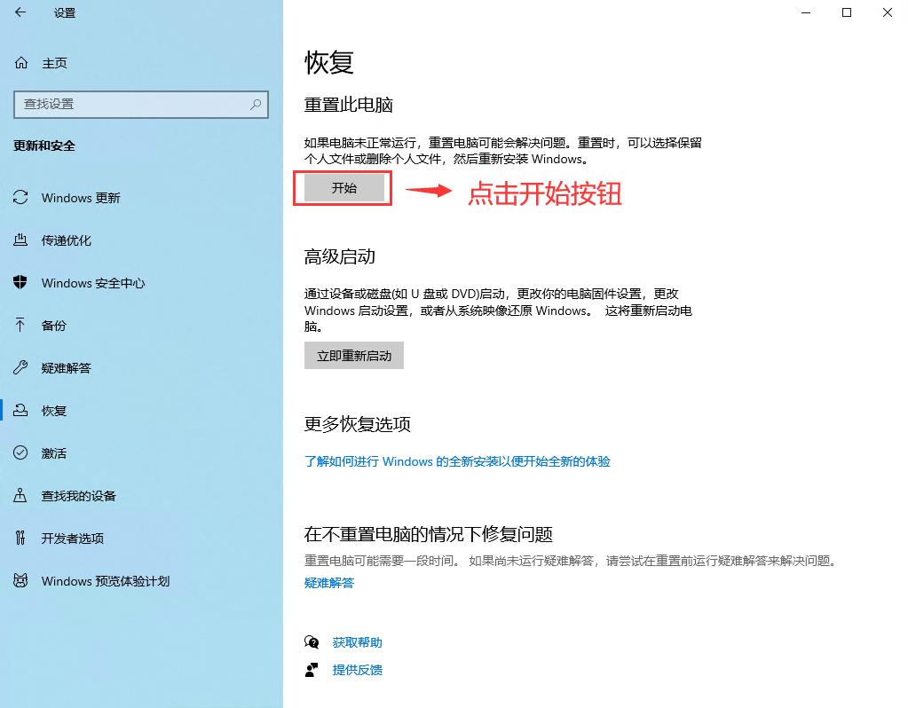908x708 pixels.
Task: Click the 查找设置 search box
Action: coord(133,104)
